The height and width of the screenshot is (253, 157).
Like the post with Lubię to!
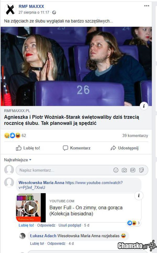click(x=28, y=148)
